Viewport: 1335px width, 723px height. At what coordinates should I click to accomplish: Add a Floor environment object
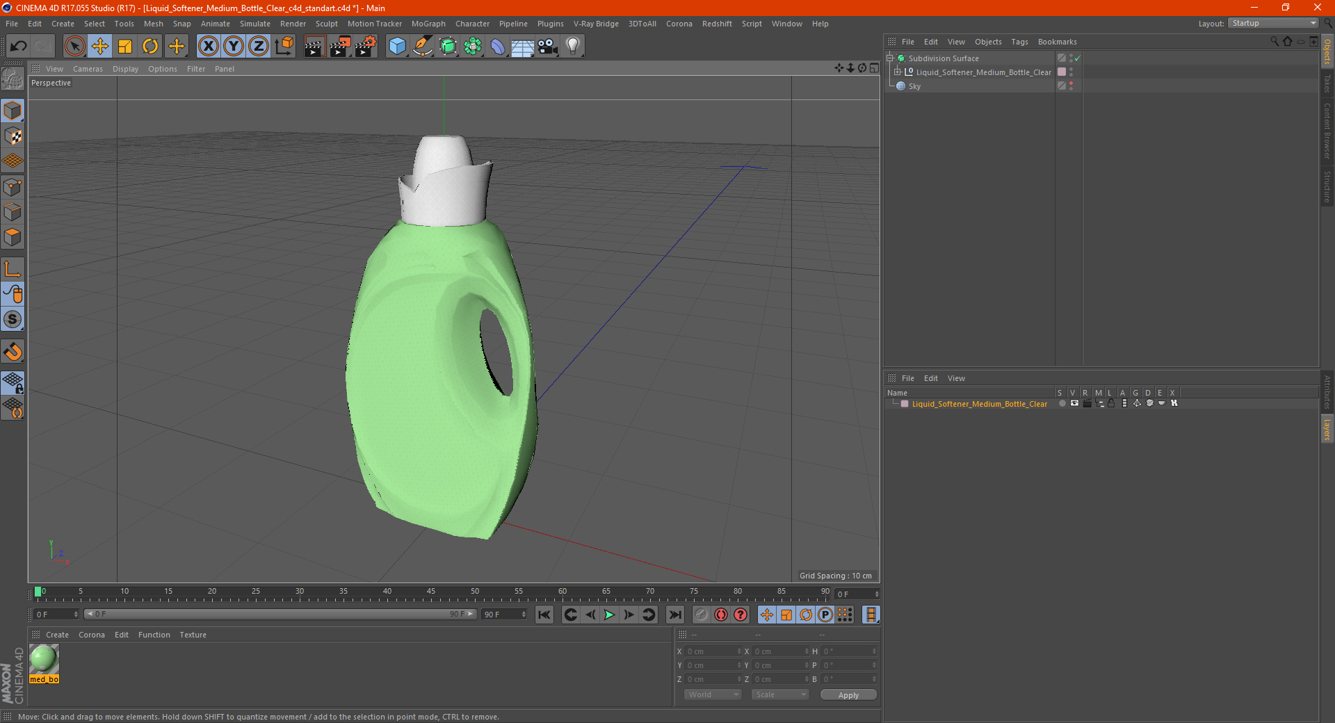tap(523, 47)
